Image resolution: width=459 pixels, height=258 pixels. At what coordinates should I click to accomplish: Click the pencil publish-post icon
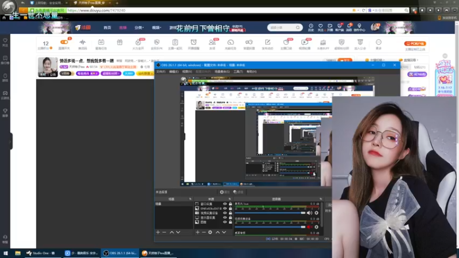pyautogui.click(x=267, y=42)
